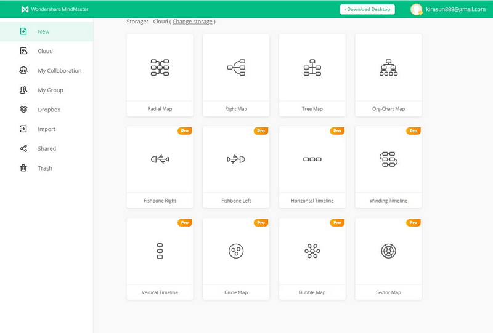This screenshot has width=493, height=333.
Task: Click the Download Desktop button
Action: click(x=367, y=9)
